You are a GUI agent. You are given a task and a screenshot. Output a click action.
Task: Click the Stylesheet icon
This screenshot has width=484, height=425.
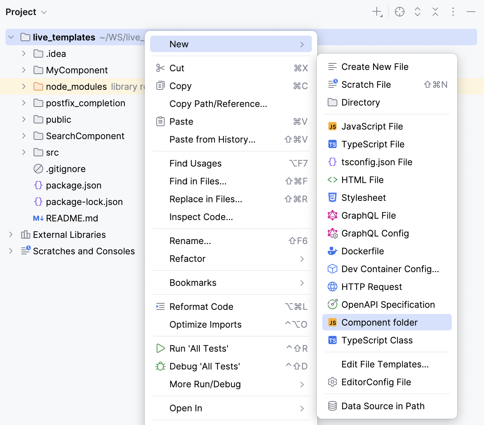pyautogui.click(x=332, y=197)
